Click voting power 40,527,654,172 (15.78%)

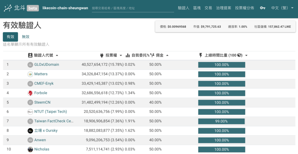pos(103,65)
